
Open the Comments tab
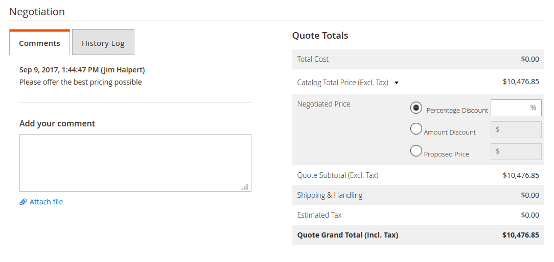click(39, 43)
